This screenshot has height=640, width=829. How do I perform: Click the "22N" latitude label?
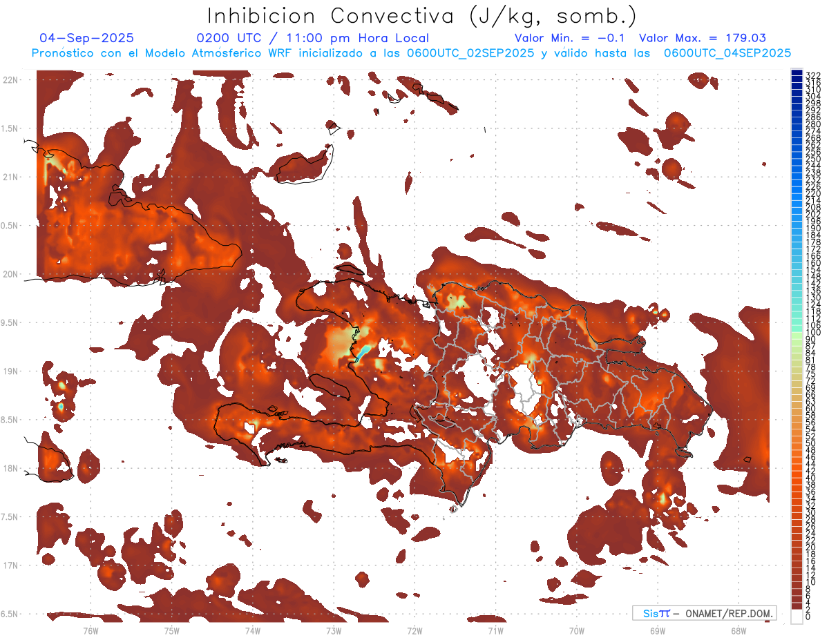(x=11, y=80)
